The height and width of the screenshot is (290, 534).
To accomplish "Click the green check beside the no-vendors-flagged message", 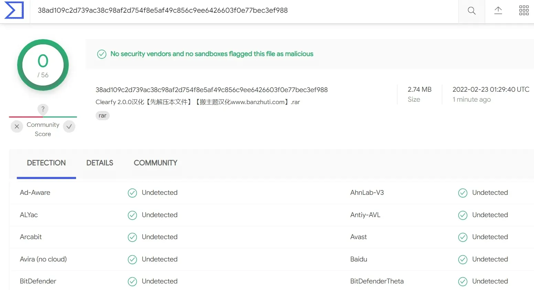I will pyautogui.click(x=102, y=54).
